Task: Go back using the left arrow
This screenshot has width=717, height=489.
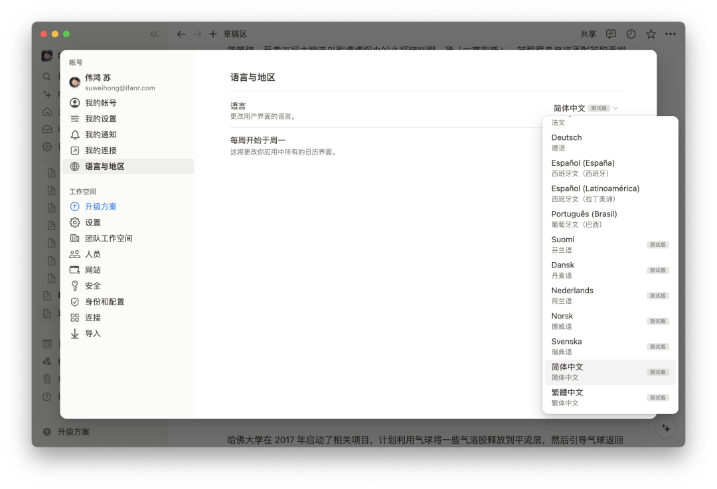Action: tap(181, 34)
